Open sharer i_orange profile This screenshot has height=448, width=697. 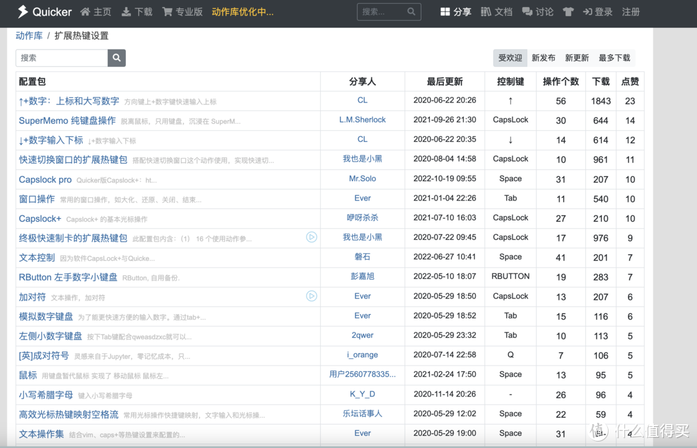click(x=362, y=355)
